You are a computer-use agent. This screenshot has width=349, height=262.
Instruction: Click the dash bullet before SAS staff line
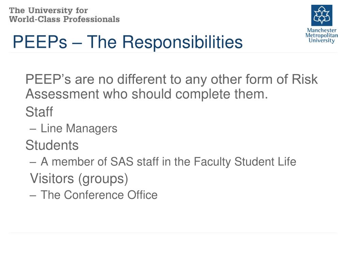33,162
